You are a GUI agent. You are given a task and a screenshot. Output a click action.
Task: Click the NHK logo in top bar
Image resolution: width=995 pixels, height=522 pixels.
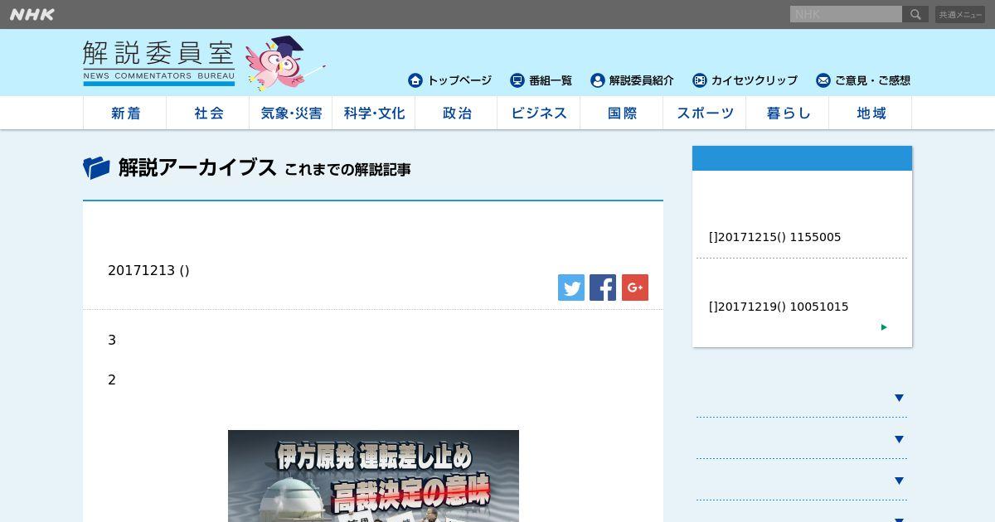click(32, 14)
